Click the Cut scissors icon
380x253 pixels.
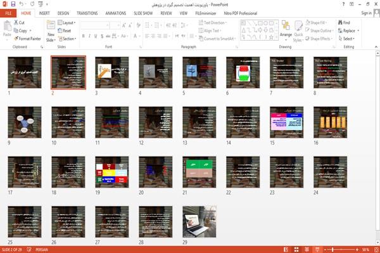[x=16, y=22]
